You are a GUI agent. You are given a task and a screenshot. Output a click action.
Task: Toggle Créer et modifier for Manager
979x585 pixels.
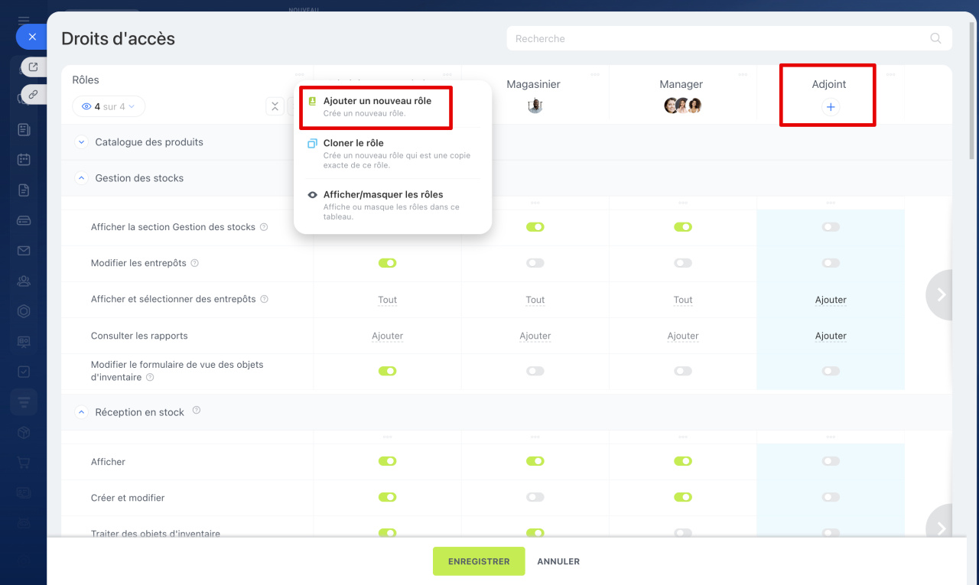point(683,497)
